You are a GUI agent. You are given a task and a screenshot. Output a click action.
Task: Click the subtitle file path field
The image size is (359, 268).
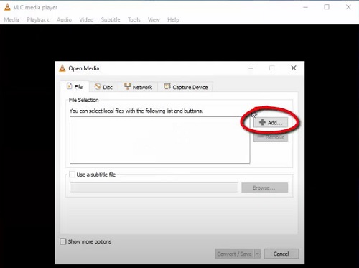point(154,188)
